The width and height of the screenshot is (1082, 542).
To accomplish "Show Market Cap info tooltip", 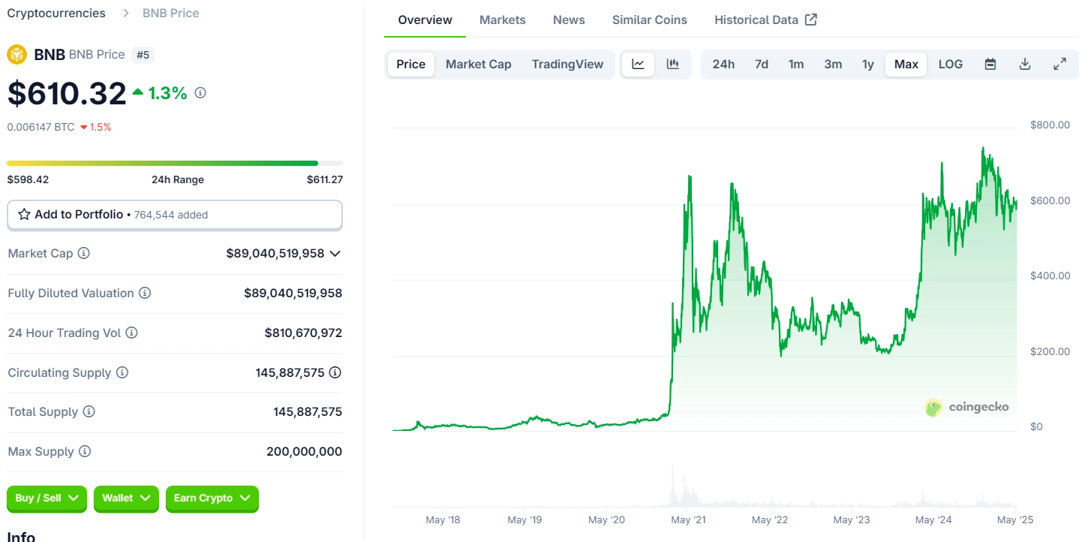I will (x=84, y=254).
